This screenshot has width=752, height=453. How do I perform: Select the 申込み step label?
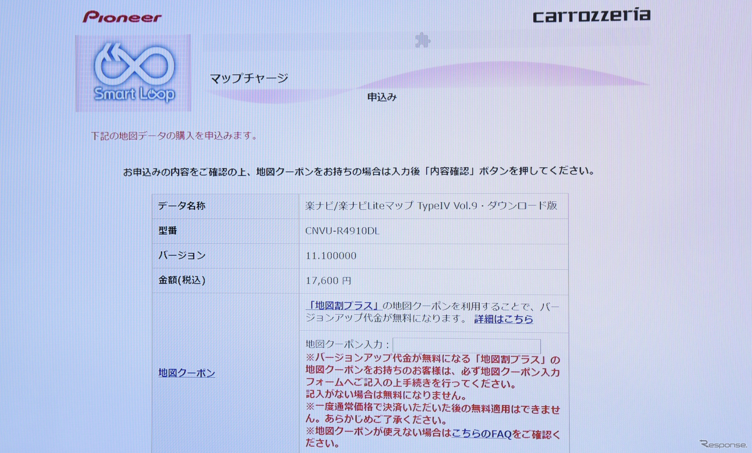(382, 97)
